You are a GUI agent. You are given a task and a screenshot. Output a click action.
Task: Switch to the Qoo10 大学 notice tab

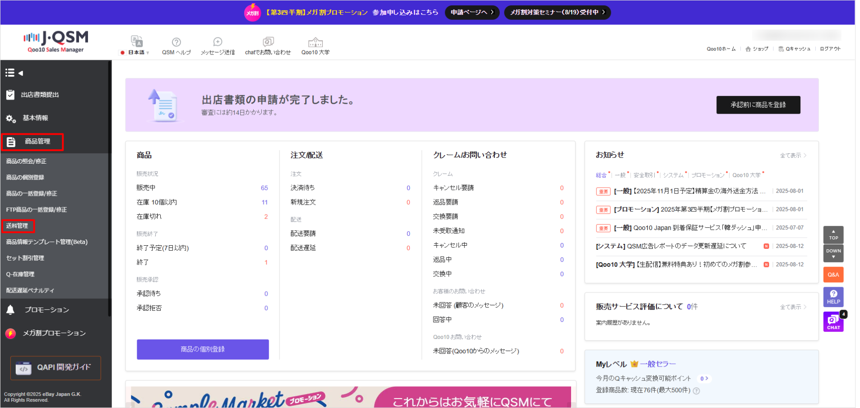click(746, 175)
